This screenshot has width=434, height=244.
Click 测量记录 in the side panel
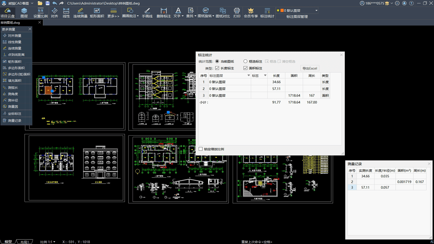coord(15,120)
